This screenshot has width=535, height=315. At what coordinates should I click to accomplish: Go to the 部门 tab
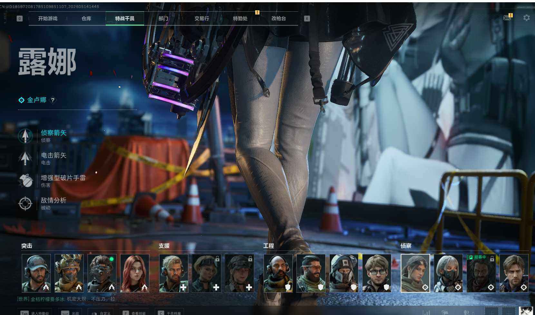click(x=163, y=19)
